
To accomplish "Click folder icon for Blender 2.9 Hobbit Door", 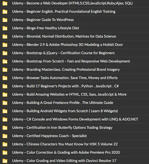I will point(5,45).
